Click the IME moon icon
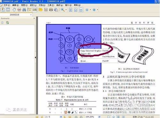This screenshot has width=160, height=118. click(x=72, y=112)
